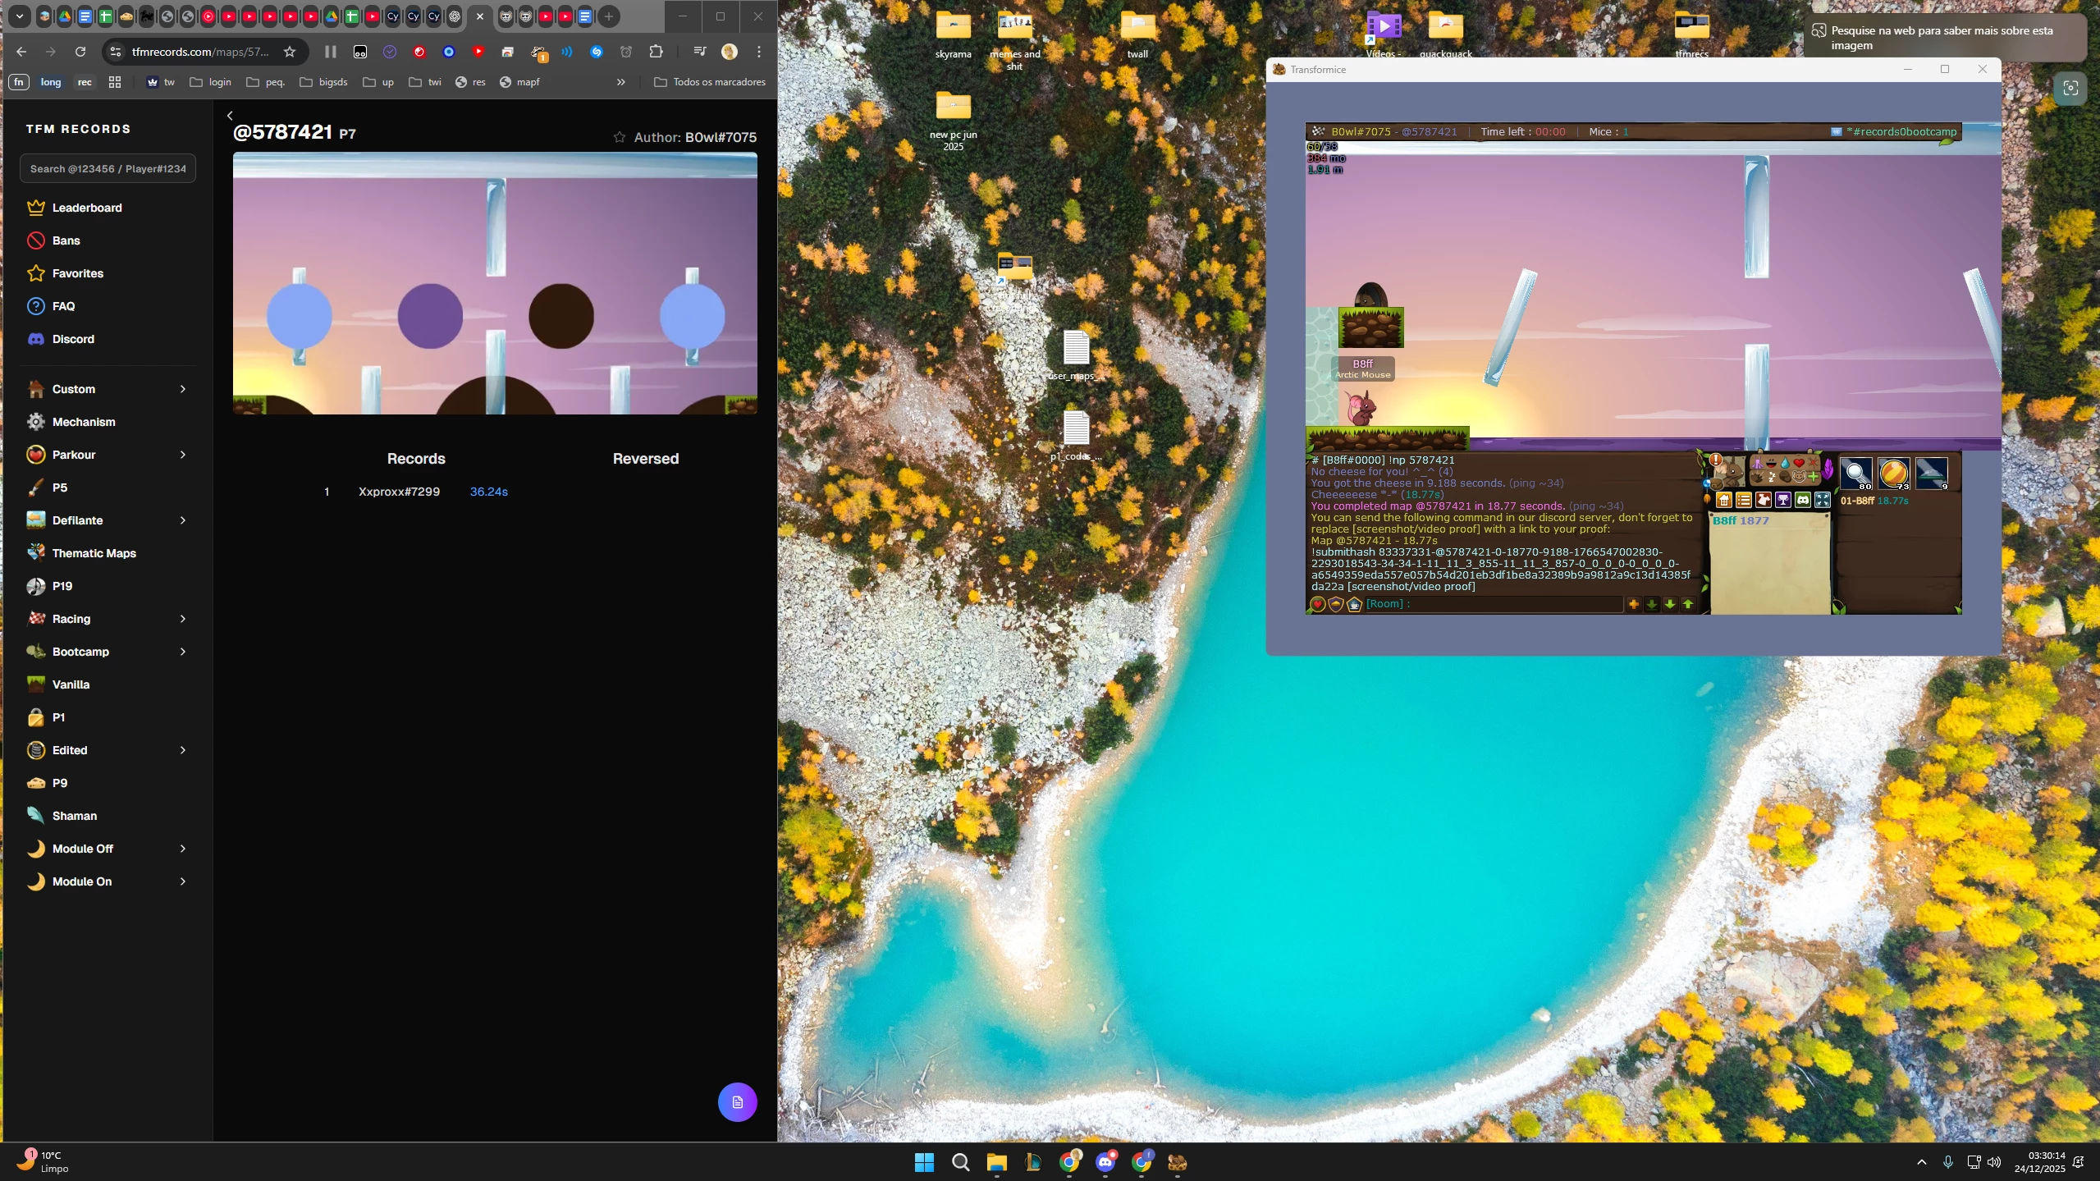
Task: Expand the Edited category
Action: [x=108, y=750]
